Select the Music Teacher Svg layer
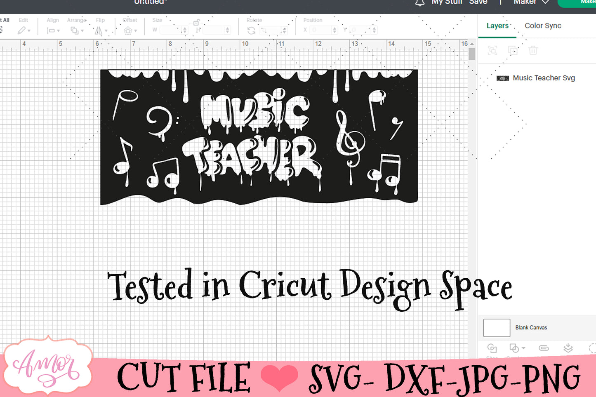 pyautogui.click(x=543, y=78)
